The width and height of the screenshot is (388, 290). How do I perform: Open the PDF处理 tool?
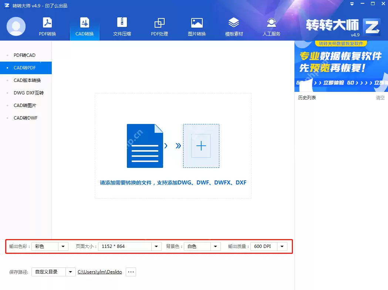(159, 26)
